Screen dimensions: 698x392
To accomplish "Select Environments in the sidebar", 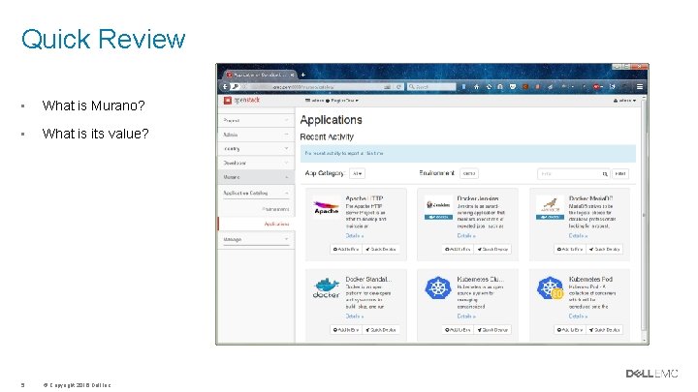I will pos(275,209).
